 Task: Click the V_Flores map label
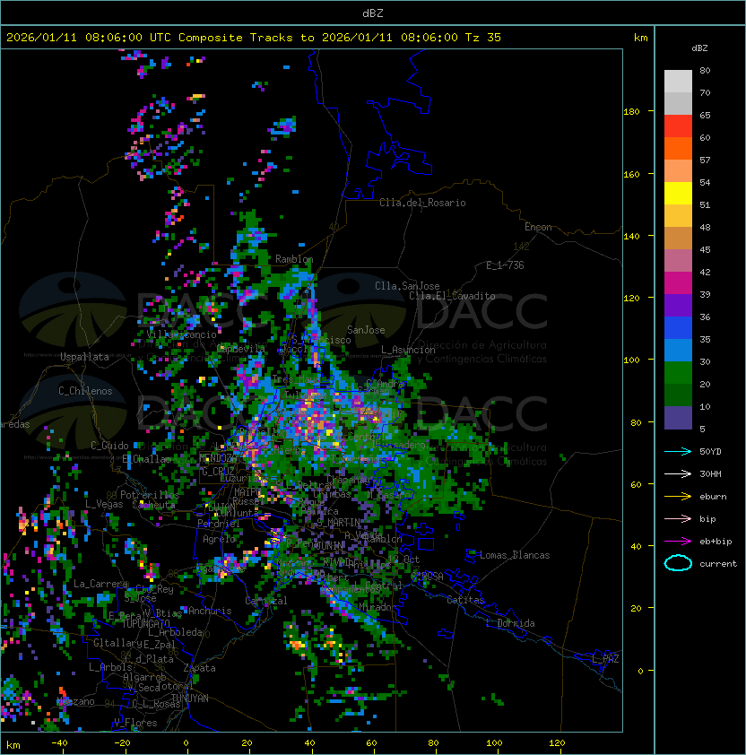[x=135, y=723]
